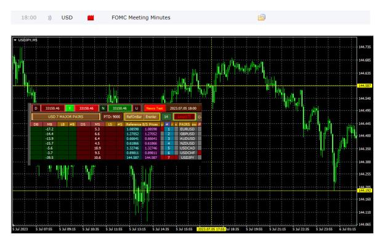Screen dimensions: 385x245
Task: Click the red number 7 cell for USDJPY
Action: (169, 158)
